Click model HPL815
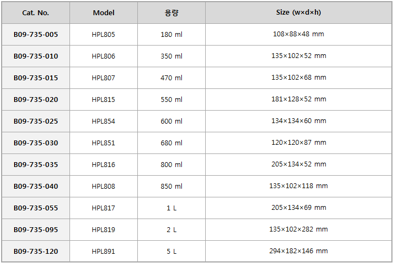Image resolution: width=393 pixels, height=263 pixels. tap(103, 99)
